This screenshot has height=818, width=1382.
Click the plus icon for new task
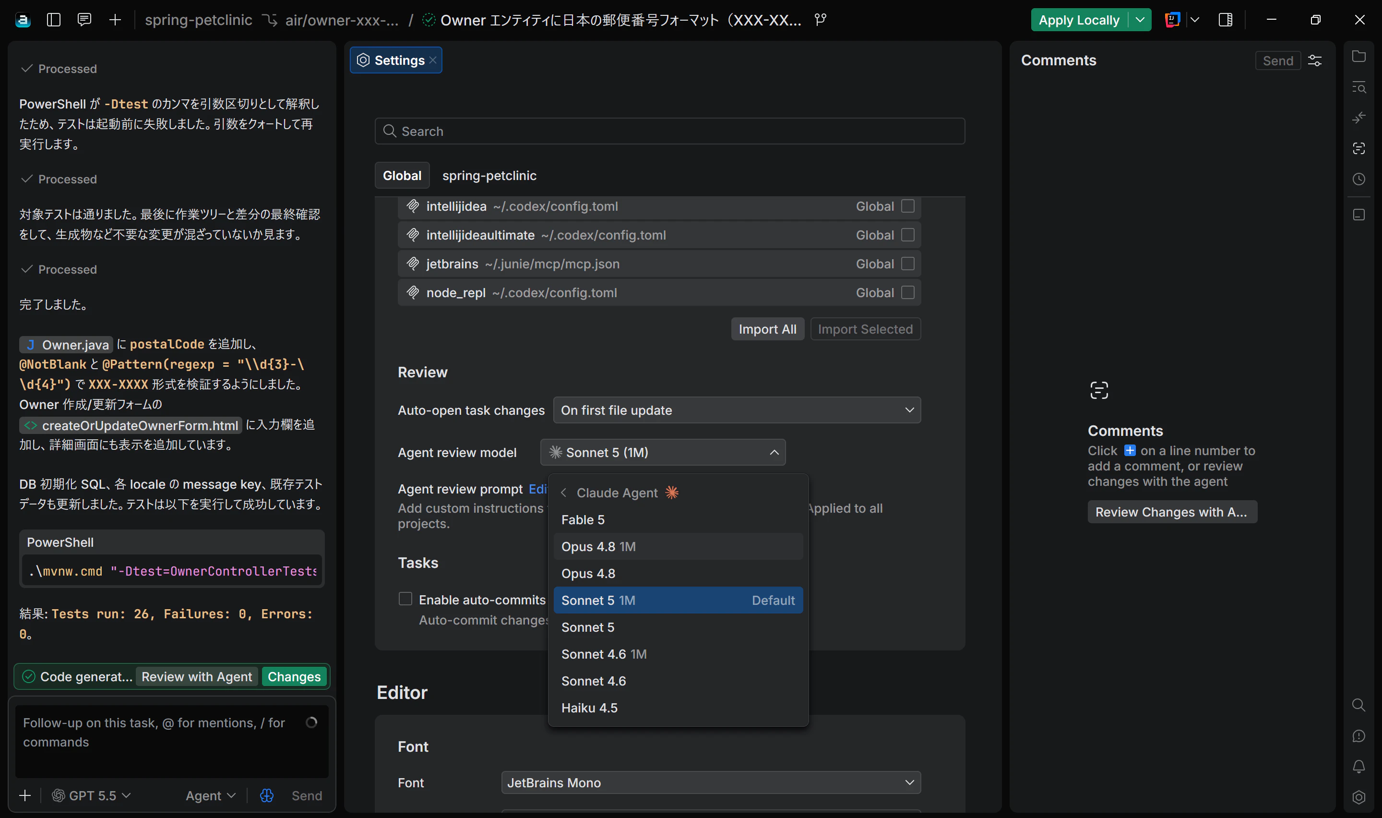[115, 20]
